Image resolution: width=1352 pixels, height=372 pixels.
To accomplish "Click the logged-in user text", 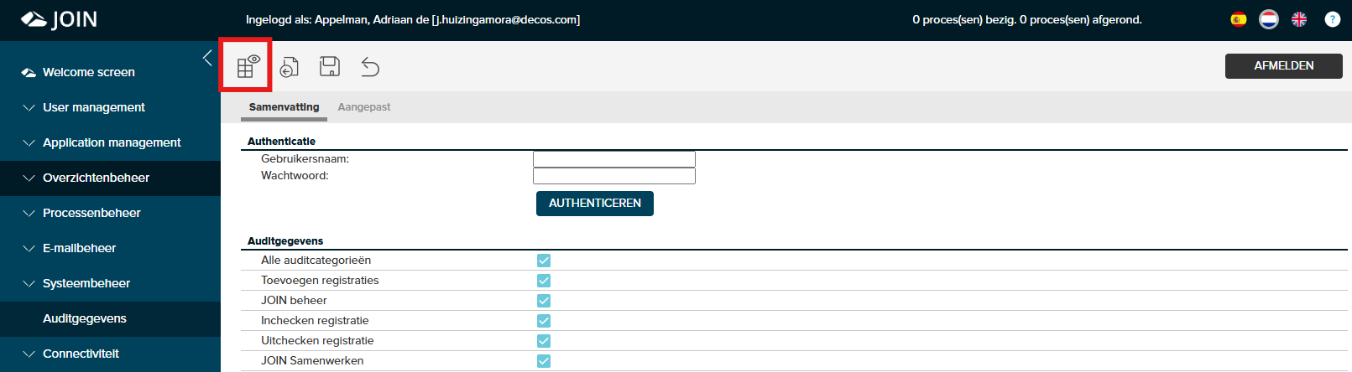I will coord(413,19).
